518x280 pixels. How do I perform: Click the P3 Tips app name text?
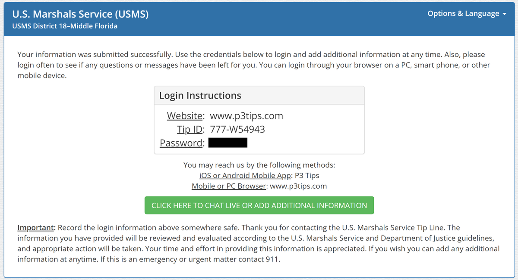point(307,176)
